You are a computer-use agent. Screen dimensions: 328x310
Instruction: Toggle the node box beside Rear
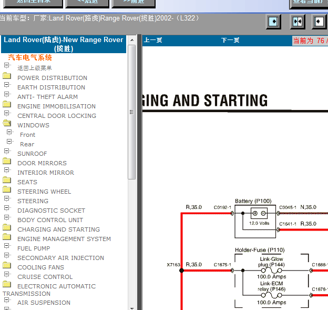pyautogui.click(x=9, y=142)
